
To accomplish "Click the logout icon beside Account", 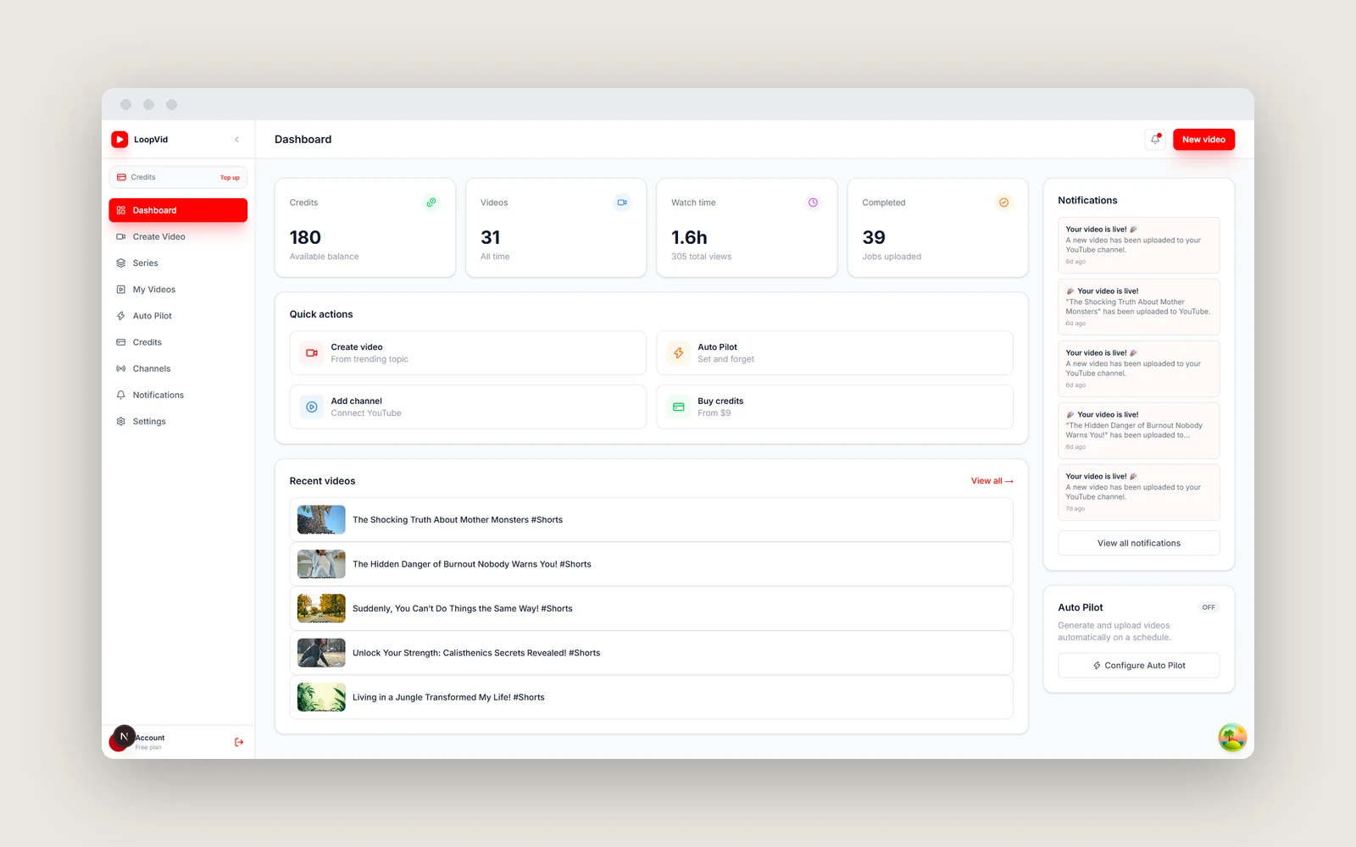I will click(239, 742).
